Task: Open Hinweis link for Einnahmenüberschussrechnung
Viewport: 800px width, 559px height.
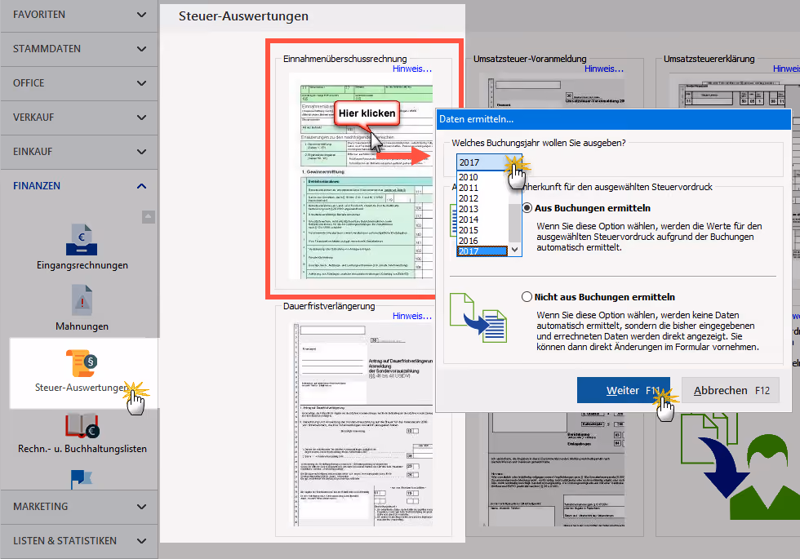Action: coord(412,69)
